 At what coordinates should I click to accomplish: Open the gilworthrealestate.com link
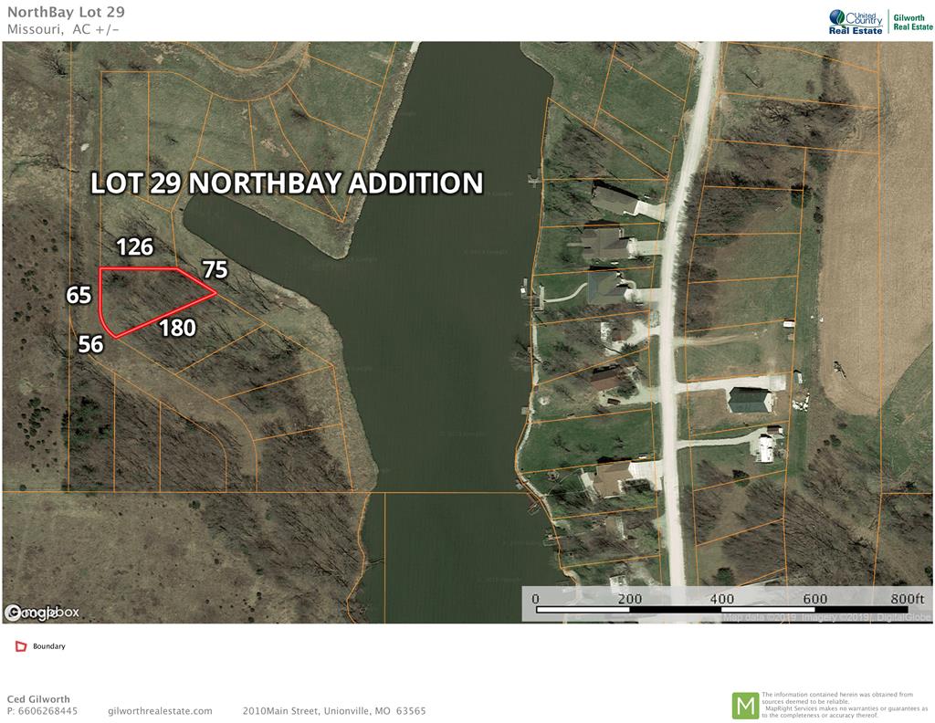[161, 711]
